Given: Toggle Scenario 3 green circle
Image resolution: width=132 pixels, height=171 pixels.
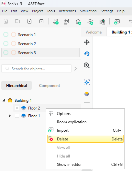Looking at the screenshot, I should pyautogui.click(x=6, y=52).
